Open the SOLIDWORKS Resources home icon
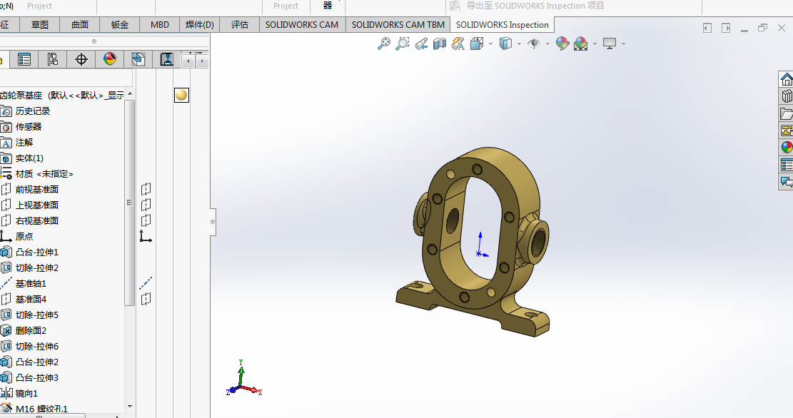The image size is (793, 418). coord(787,80)
